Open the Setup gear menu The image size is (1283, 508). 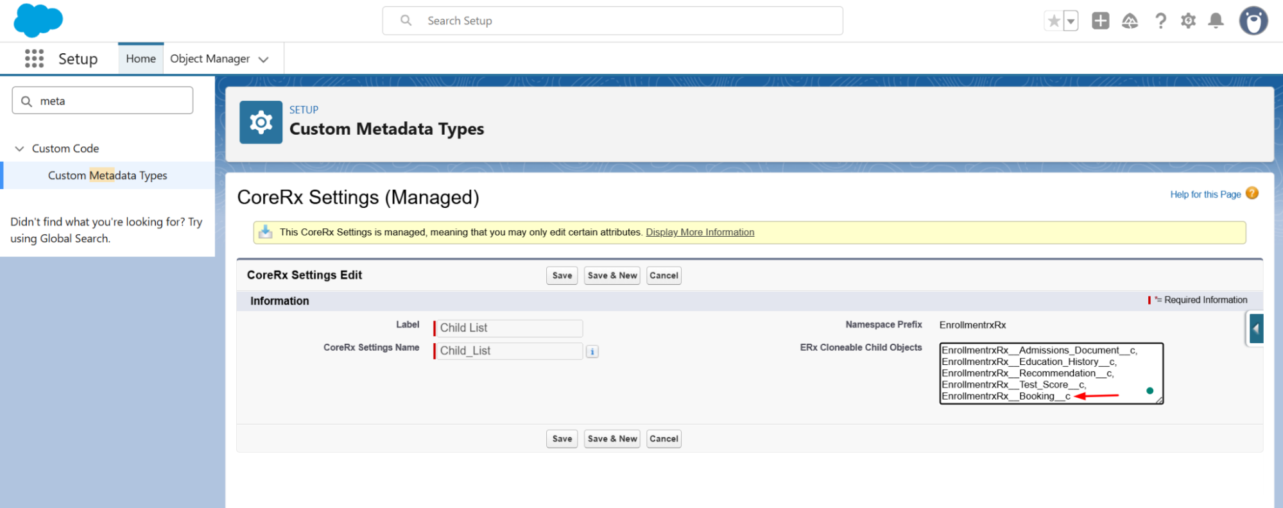point(1188,21)
